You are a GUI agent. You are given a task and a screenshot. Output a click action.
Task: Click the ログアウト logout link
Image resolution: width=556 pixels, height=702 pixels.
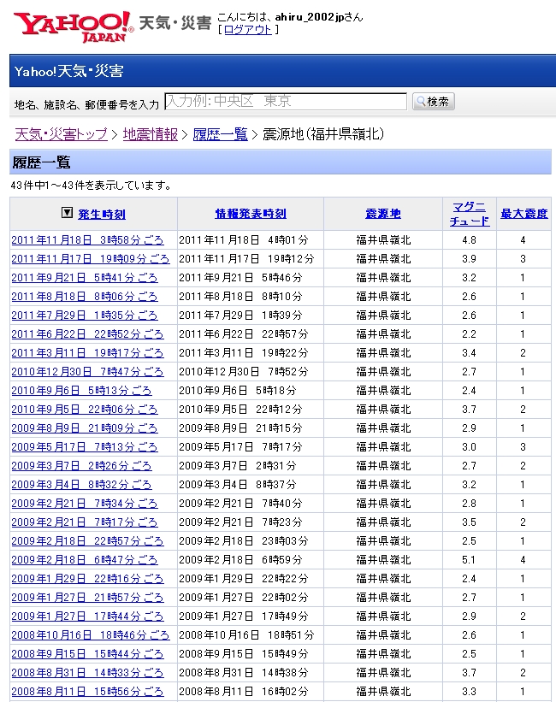click(x=248, y=29)
